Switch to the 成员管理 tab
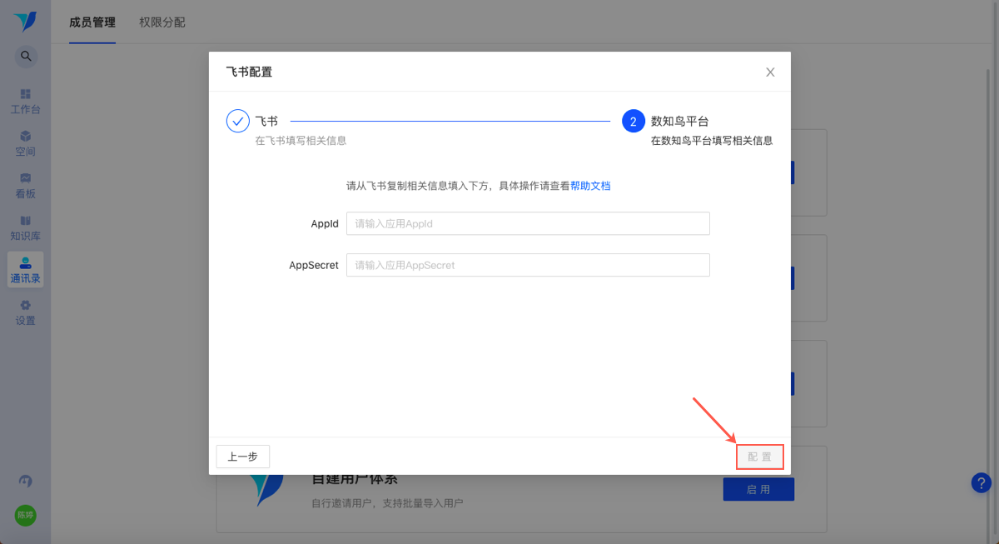999x544 pixels. (92, 22)
